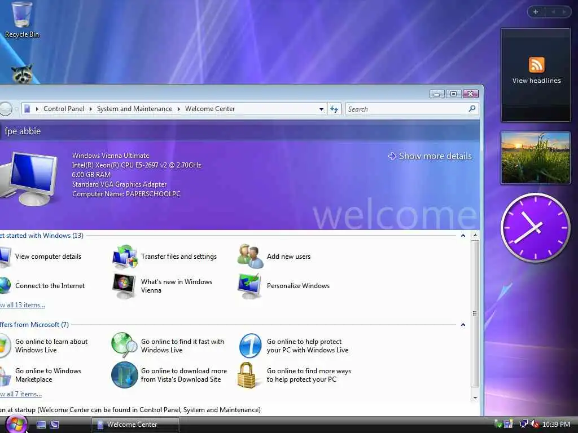This screenshot has width=578, height=433.
Task: Click the 'Windows Vienna Ultimate' text
Action: (x=111, y=156)
